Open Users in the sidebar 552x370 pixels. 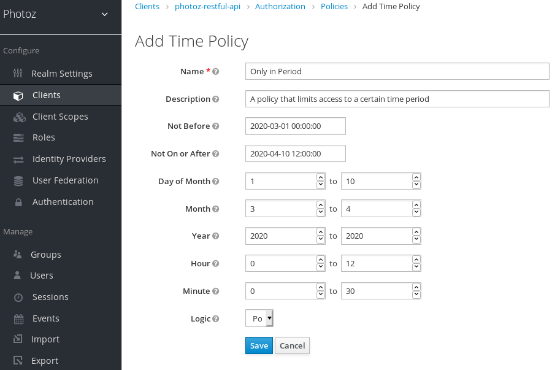pos(42,276)
